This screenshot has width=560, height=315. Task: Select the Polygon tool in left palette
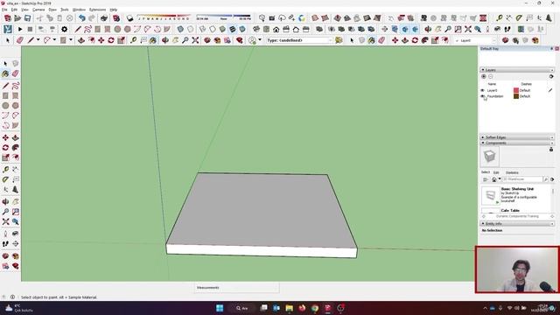pyautogui.click(x=16, y=106)
